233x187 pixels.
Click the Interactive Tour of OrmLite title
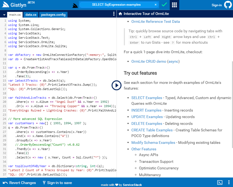pos(146,14)
